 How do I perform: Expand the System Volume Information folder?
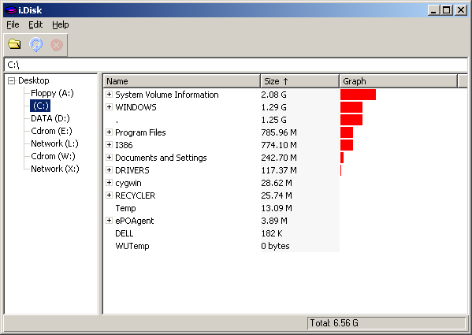(109, 95)
